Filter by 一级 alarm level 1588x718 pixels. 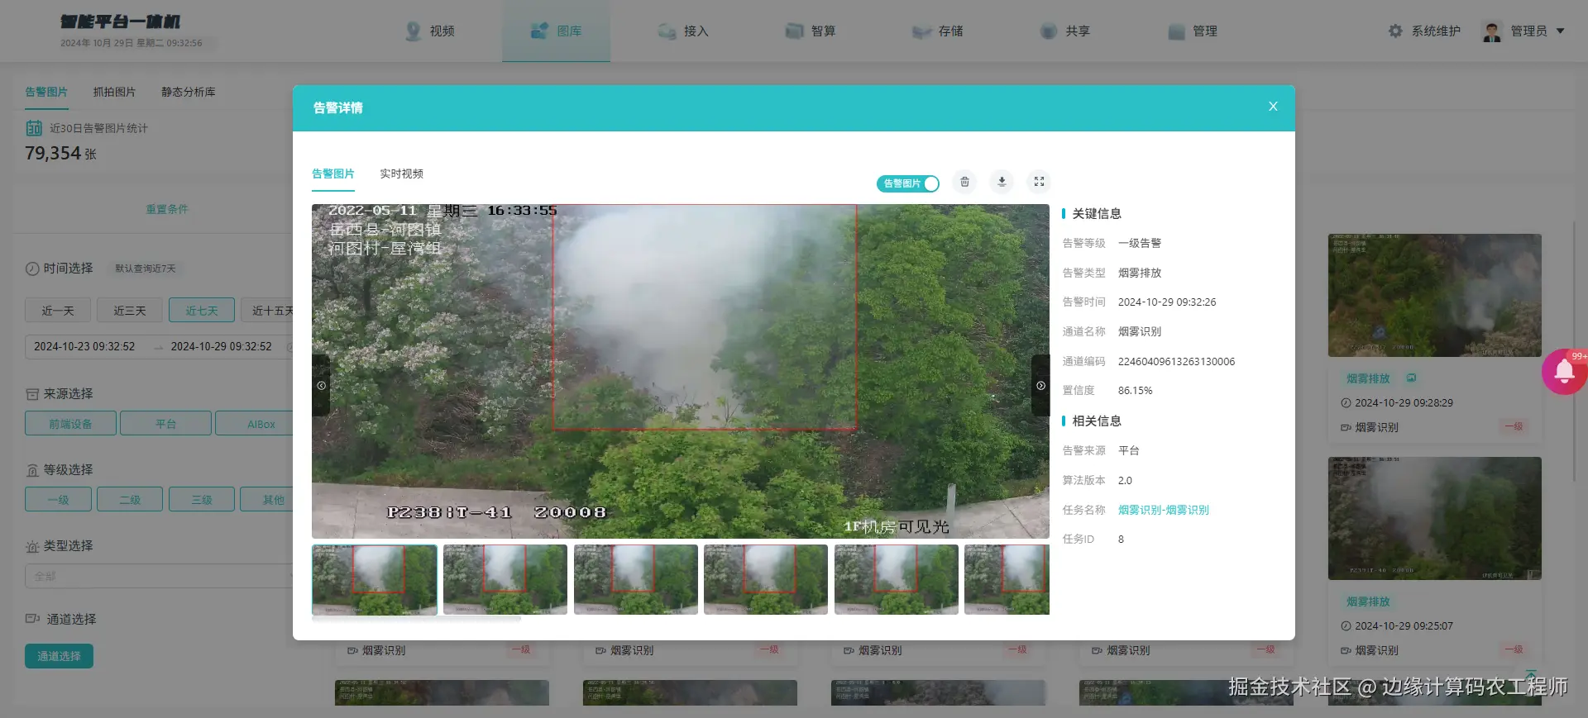(x=58, y=499)
